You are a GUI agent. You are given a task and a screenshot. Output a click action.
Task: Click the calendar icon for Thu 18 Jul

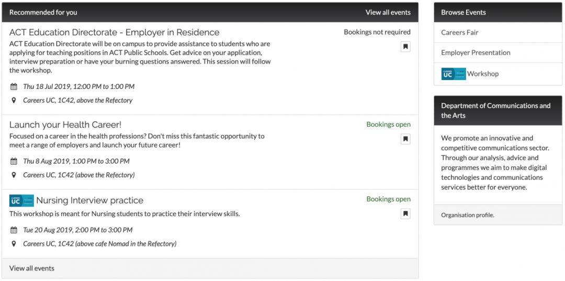point(14,86)
